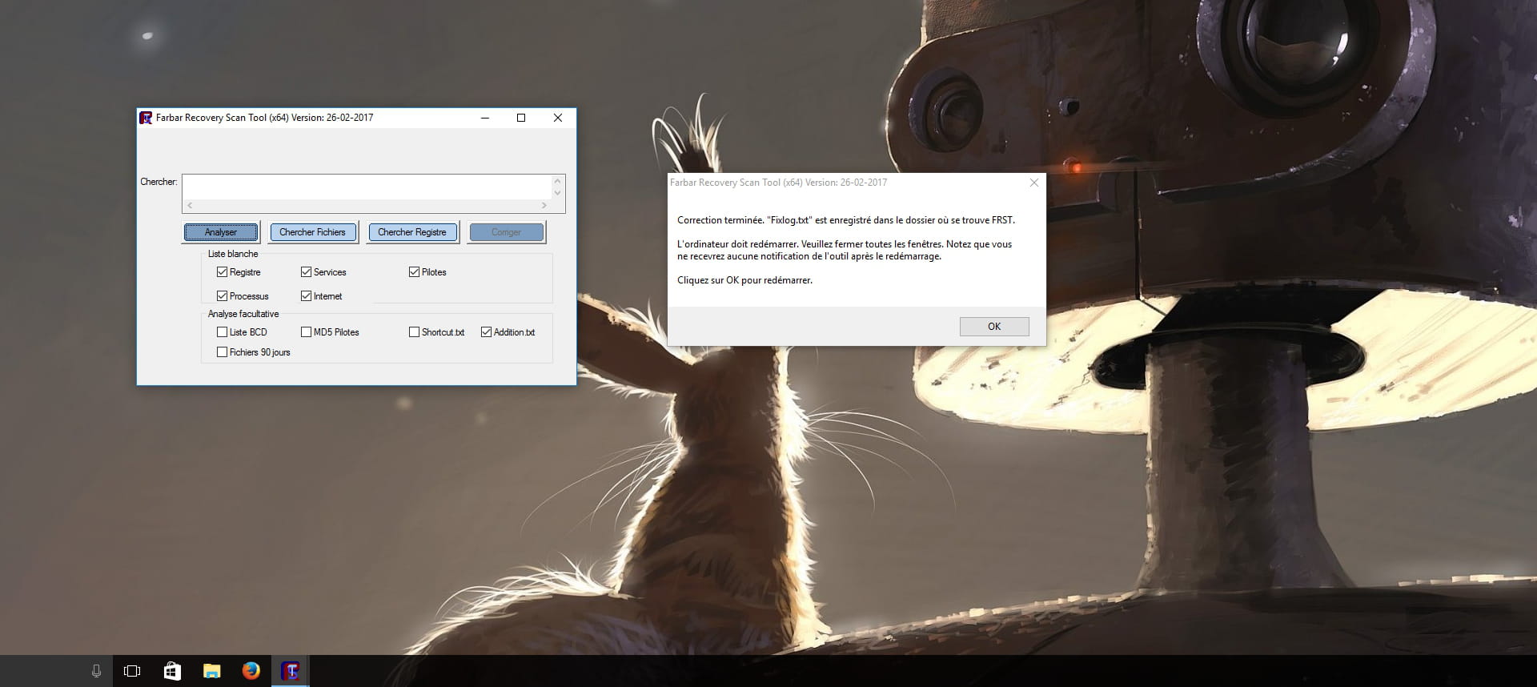Click inside the Chercher input field
The height and width of the screenshot is (687, 1537).
367,187
